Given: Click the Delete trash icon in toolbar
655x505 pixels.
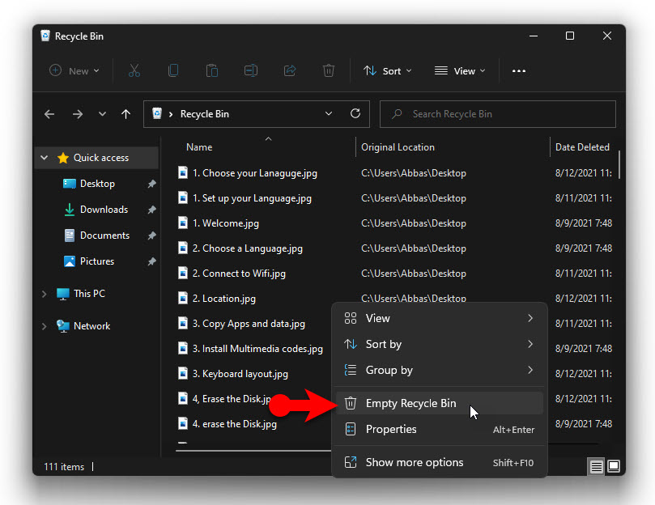Looking at the screenshot, I should pyautogui.click(x=329, y=70).
